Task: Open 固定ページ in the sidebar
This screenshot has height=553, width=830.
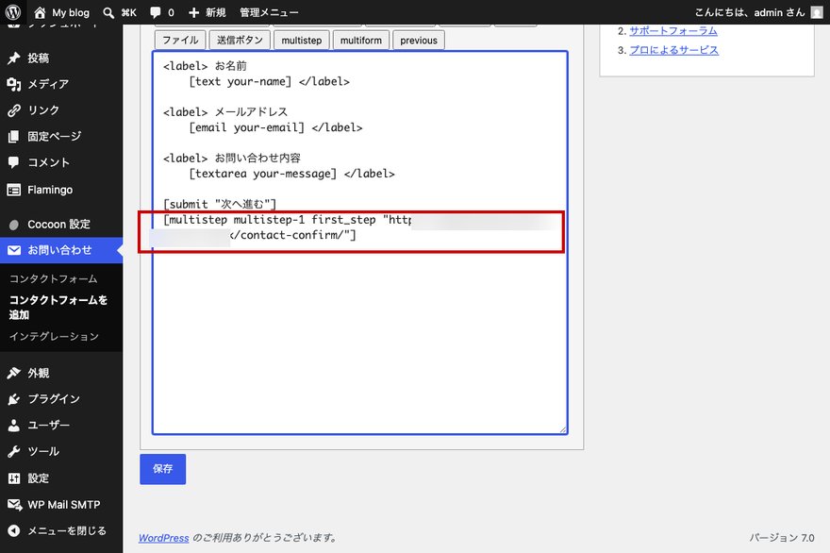Action: 55,136
